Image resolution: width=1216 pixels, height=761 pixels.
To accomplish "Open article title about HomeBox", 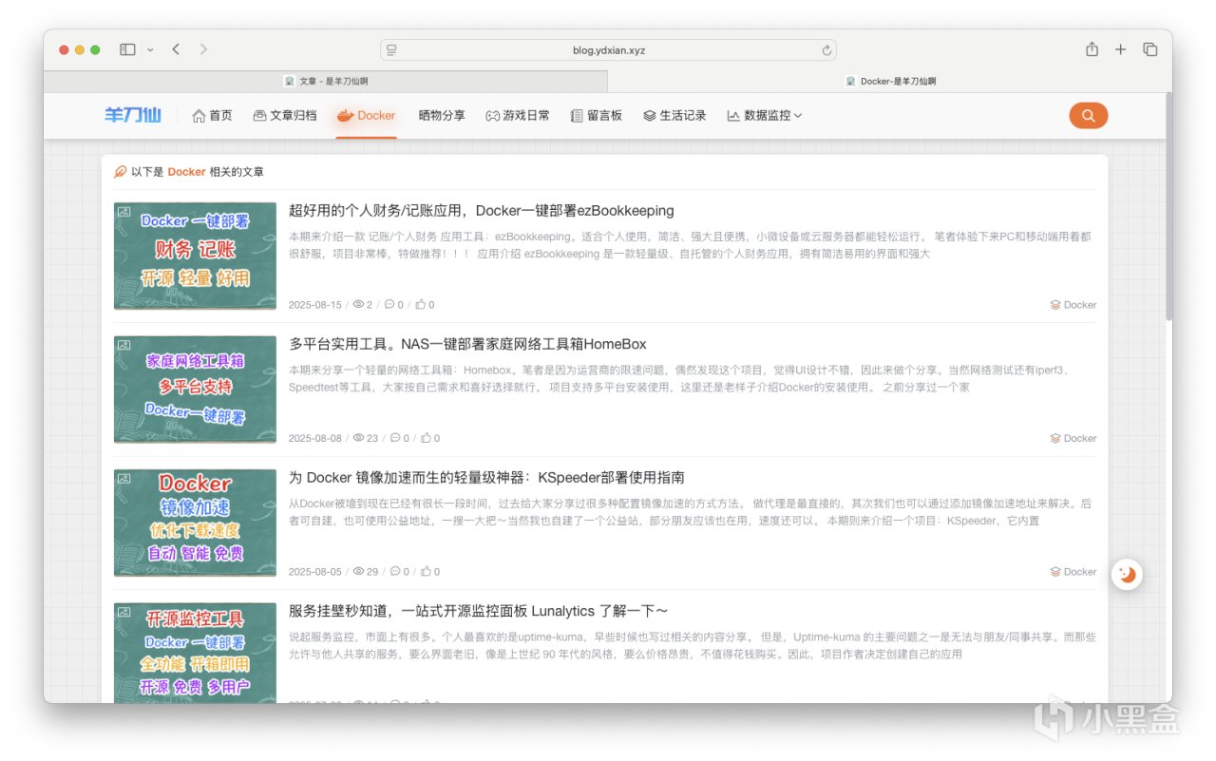I will pos(467,344).
